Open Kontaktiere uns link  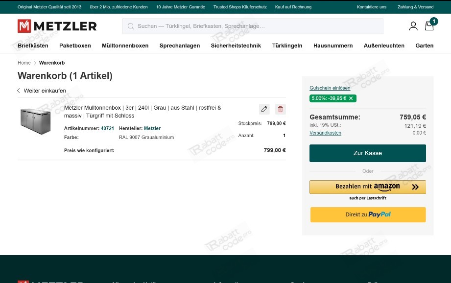coord(372,7)
